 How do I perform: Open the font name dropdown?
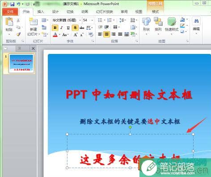80,20
